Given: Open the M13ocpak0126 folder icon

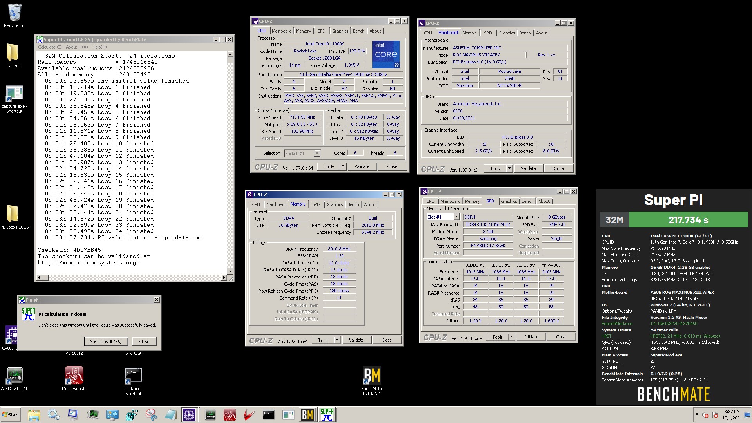Looking at the screenshot, I should (14, 217).
